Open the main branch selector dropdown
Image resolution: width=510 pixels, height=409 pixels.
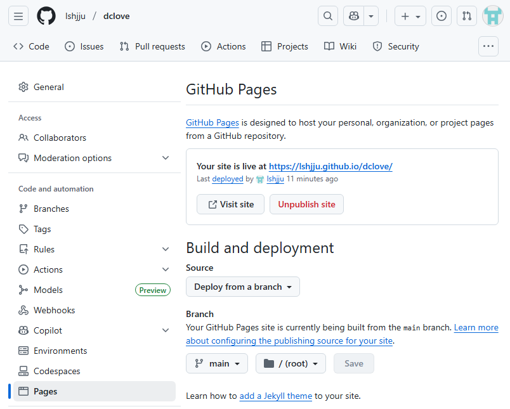217,363
